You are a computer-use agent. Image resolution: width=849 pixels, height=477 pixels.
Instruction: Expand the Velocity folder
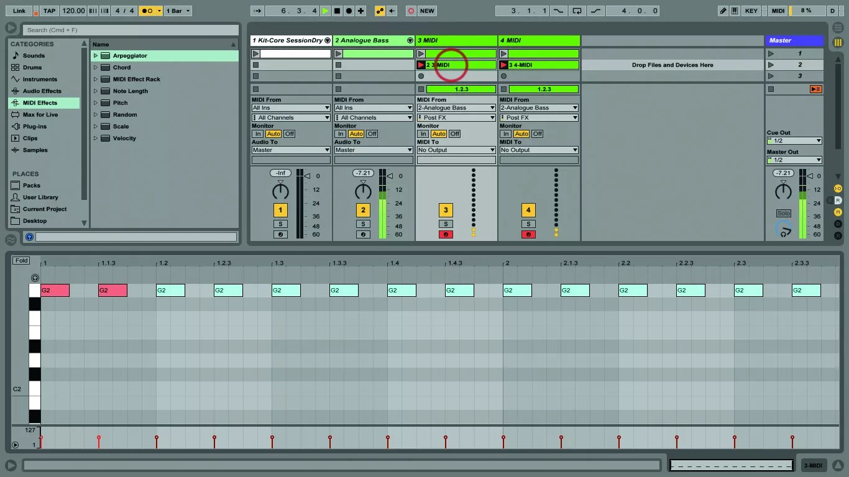pyautogui.click(x=96, y=138)
